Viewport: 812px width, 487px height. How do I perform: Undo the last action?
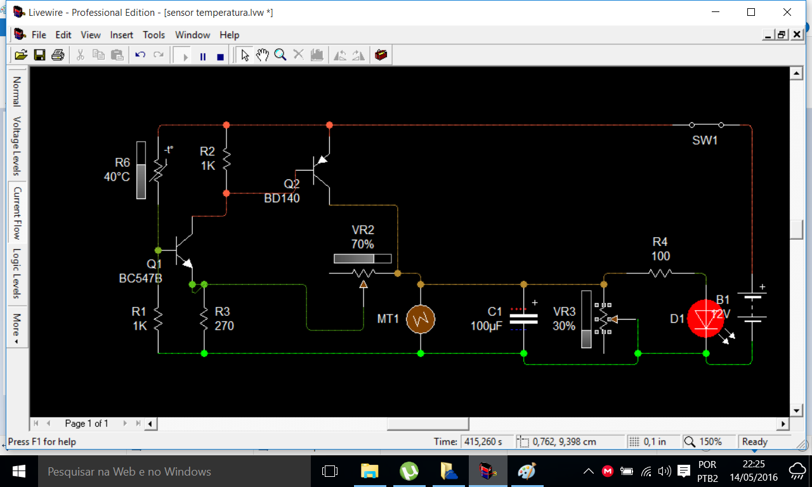pos(140,55)
